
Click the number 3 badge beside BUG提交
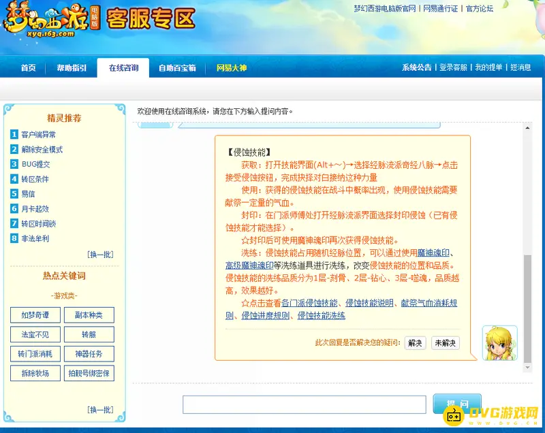(x=14, y=164)
